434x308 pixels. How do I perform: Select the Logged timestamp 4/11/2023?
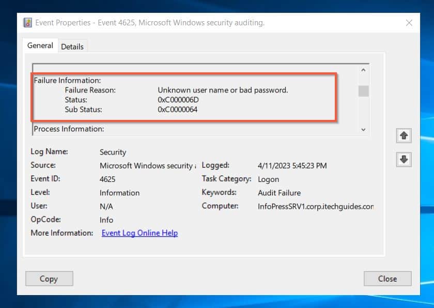point(292,165)
